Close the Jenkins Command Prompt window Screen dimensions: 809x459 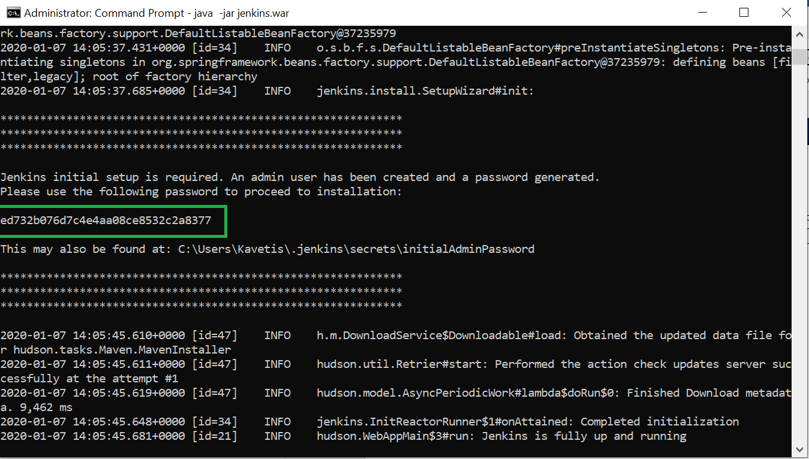pyautogui.click(x=786, y=13)
